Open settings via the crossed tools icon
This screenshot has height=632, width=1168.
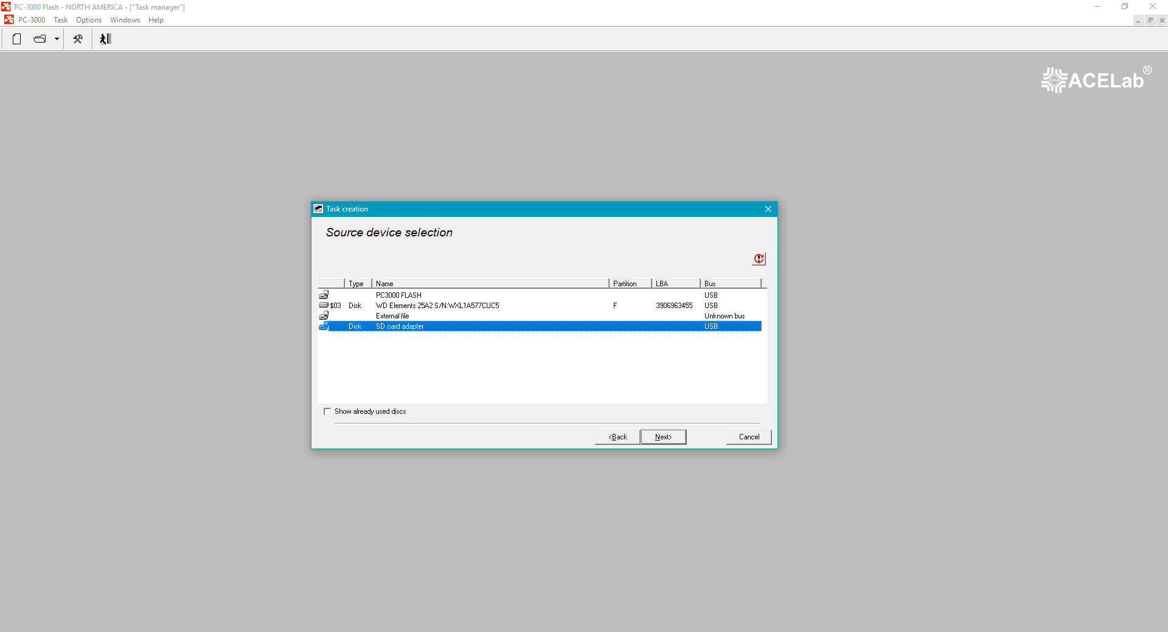[78, 39]
